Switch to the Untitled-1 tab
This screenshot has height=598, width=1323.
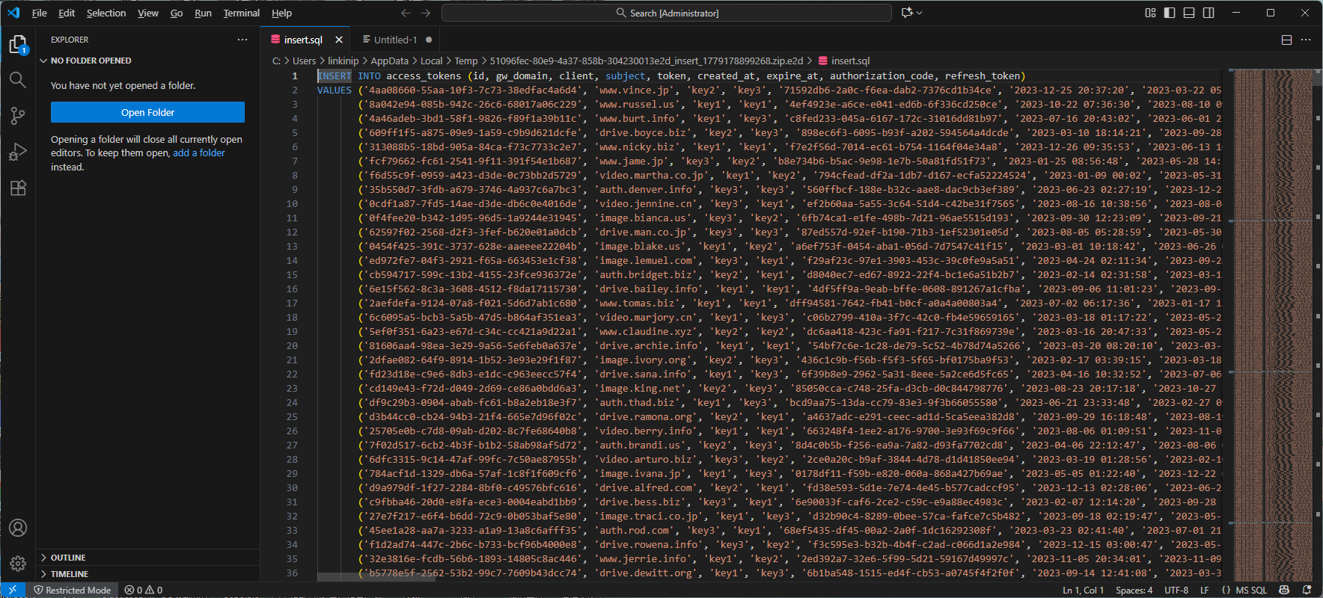[x=395, y=40]
